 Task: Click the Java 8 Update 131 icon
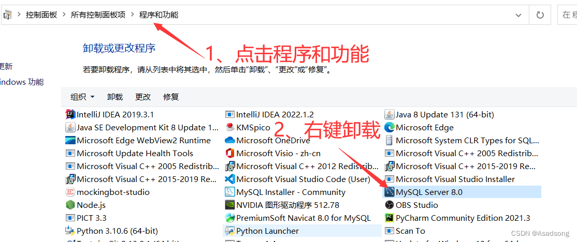(x=390, y=115)
